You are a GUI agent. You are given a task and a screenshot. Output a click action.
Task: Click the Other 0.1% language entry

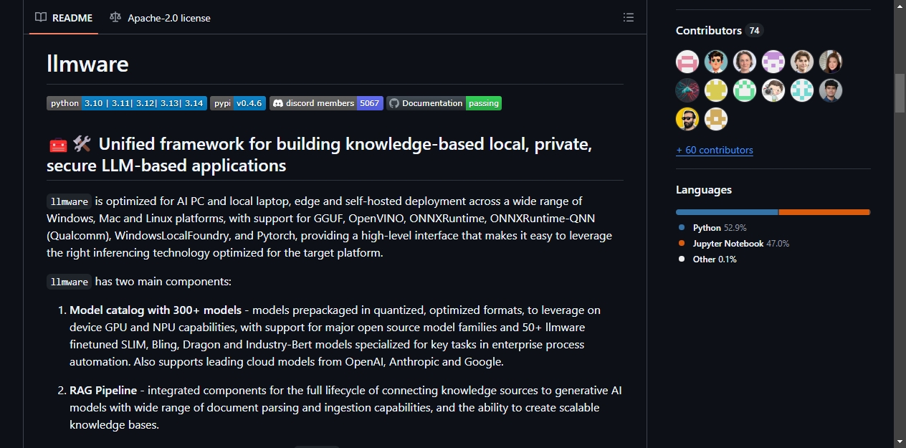[707, 259]
